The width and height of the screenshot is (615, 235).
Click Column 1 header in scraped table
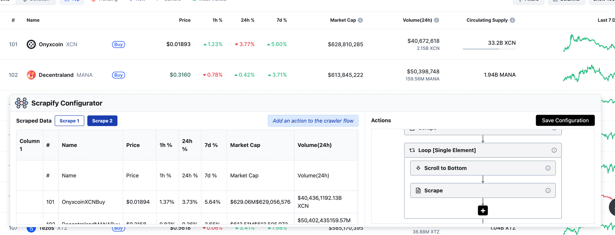tap(30, 145)
